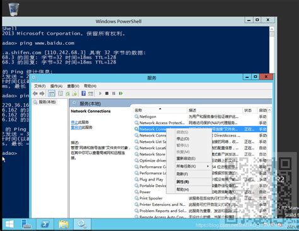The height and width of the screenshot is (231, 299).
Task: Expand 所有任务(K) submenu in context menu
Action: (189, 166)
